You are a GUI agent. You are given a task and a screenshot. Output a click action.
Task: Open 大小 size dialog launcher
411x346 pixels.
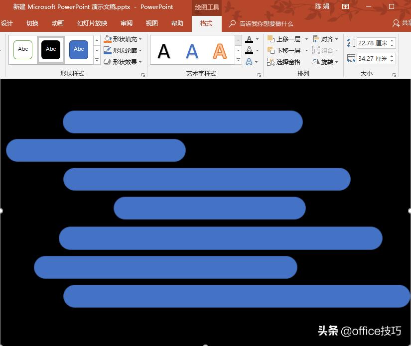[x=394, y=75]
